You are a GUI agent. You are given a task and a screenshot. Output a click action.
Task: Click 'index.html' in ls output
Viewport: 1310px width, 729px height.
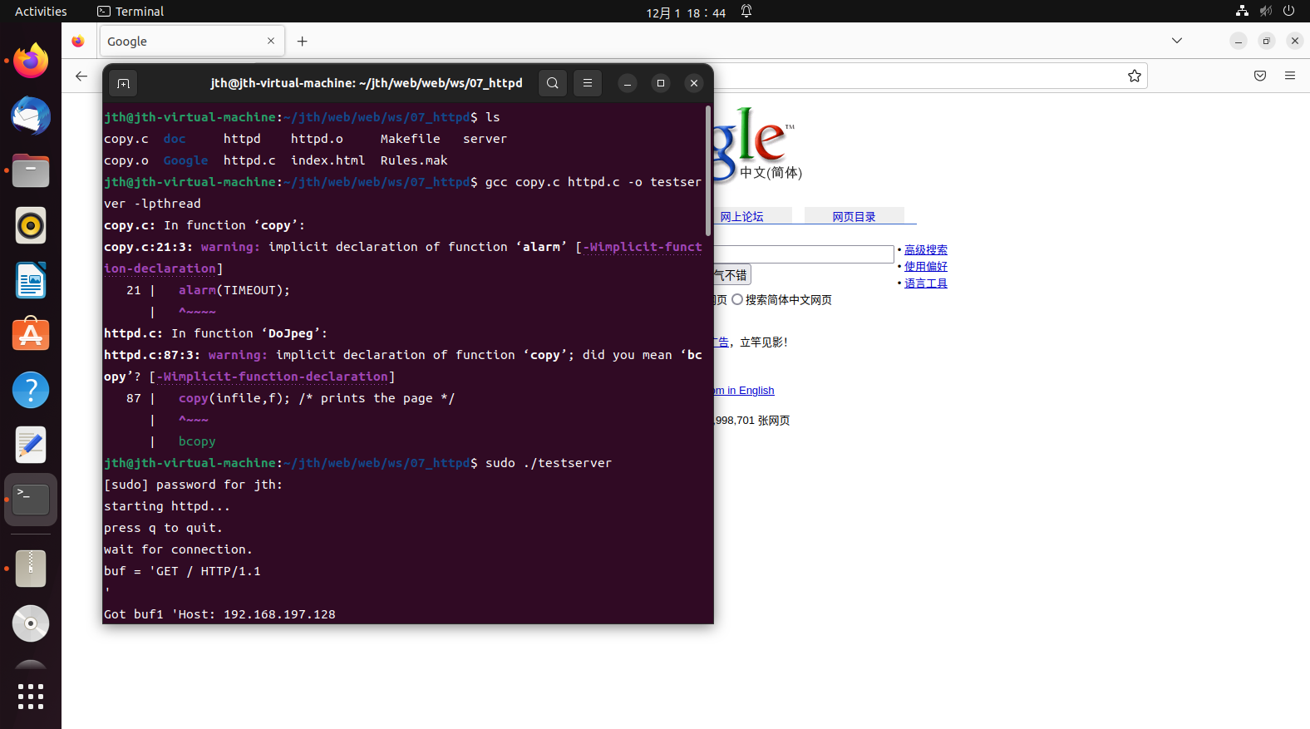click(327, 160)
